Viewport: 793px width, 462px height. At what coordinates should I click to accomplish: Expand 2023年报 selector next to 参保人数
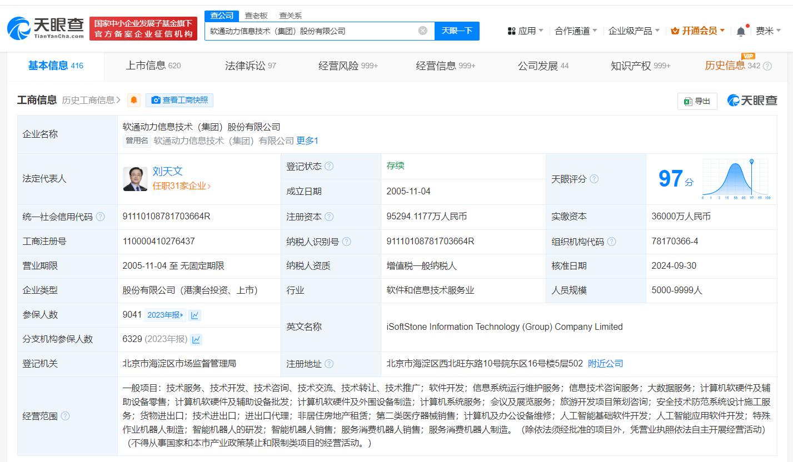[x=165, y=315]
